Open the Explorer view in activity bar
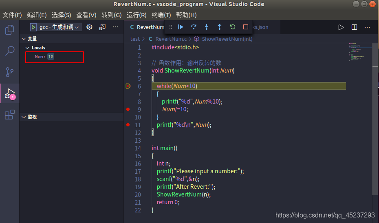Viewport: 379px width, 223px height. tap(10, 30)
